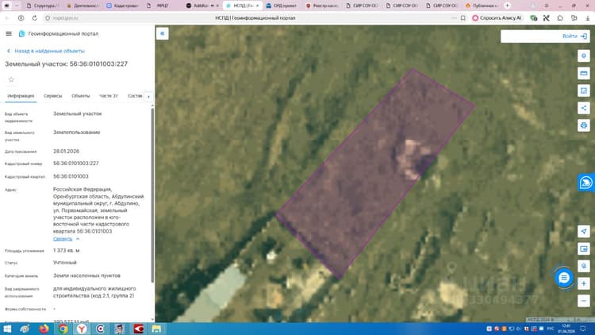The height and width of the screenshot is (335, 595).
Task: Expand more tabs with the arrow next to Состав
Action: click(149, 97)
